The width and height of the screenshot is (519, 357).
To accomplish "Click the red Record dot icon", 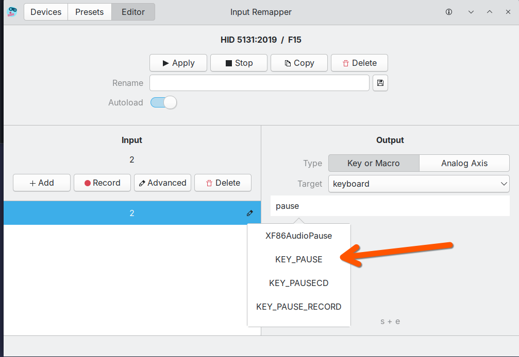I will point(88,183).
